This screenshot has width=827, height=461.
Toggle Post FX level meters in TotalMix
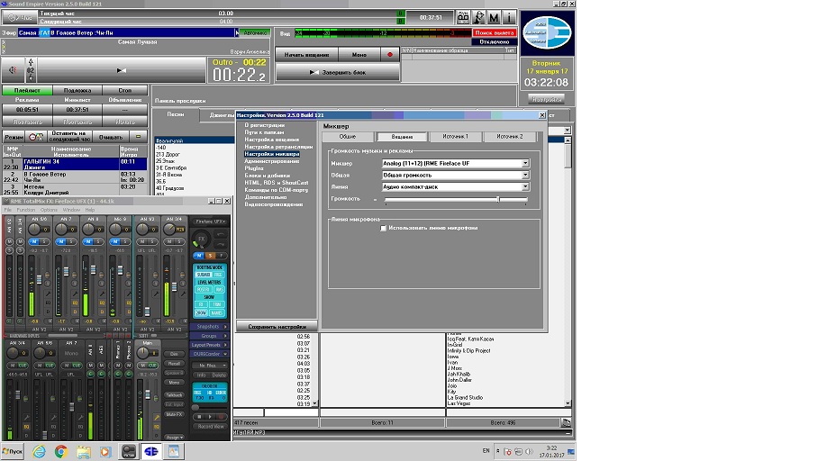(203, 289)
